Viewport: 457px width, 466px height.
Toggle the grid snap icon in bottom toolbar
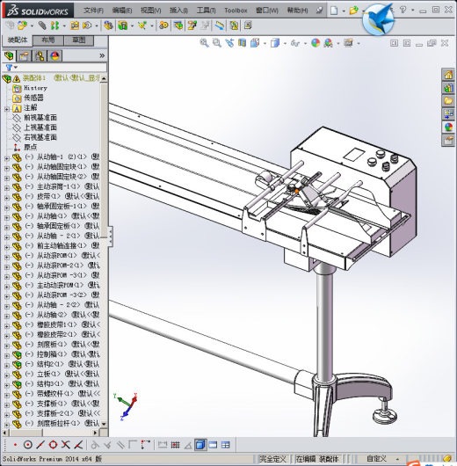tap(175, 445)
